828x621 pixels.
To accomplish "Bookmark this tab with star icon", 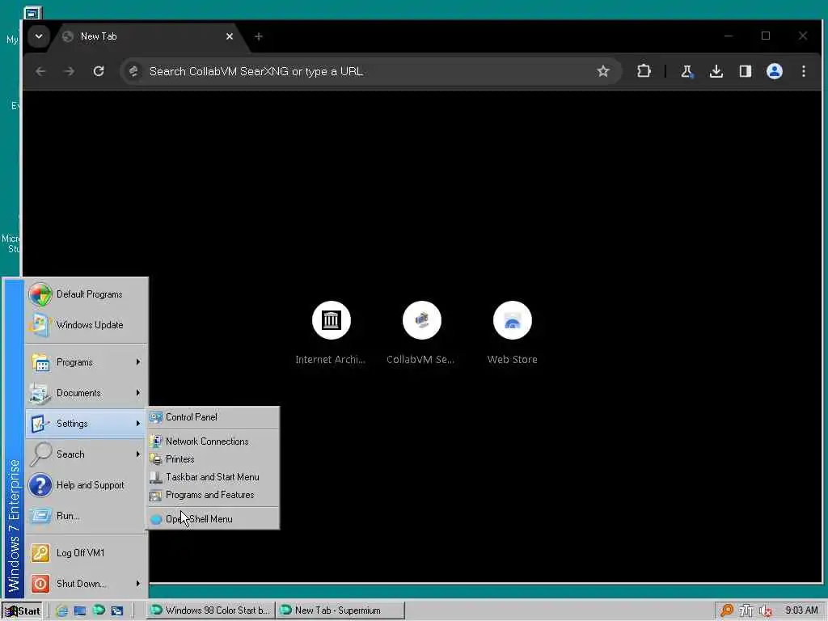I will coord(603,71).
